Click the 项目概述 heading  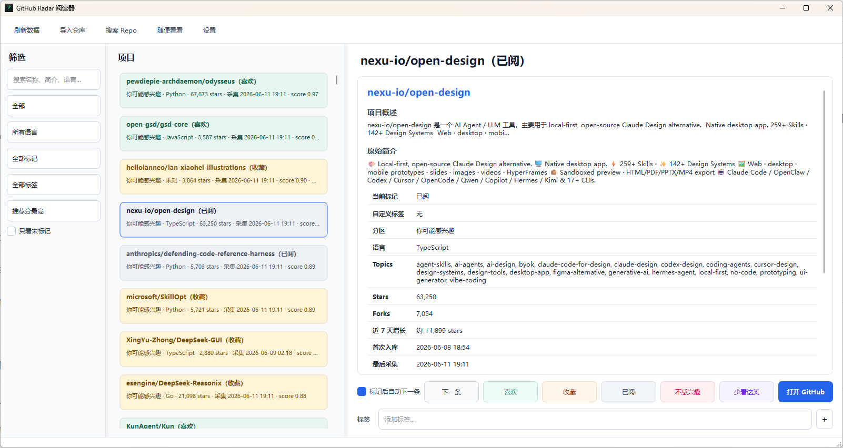coord(382,113)
